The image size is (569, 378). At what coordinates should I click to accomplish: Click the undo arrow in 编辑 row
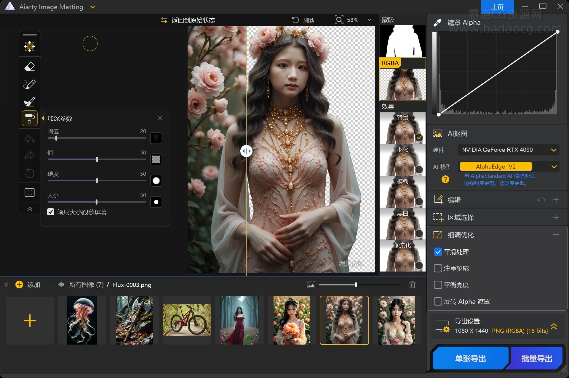[541, 200]
